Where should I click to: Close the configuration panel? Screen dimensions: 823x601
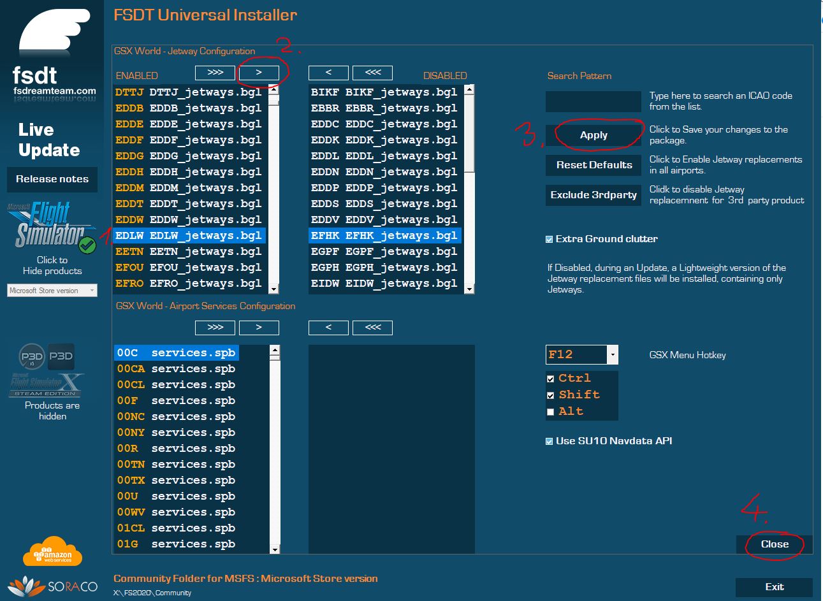[x=775, y=544]
